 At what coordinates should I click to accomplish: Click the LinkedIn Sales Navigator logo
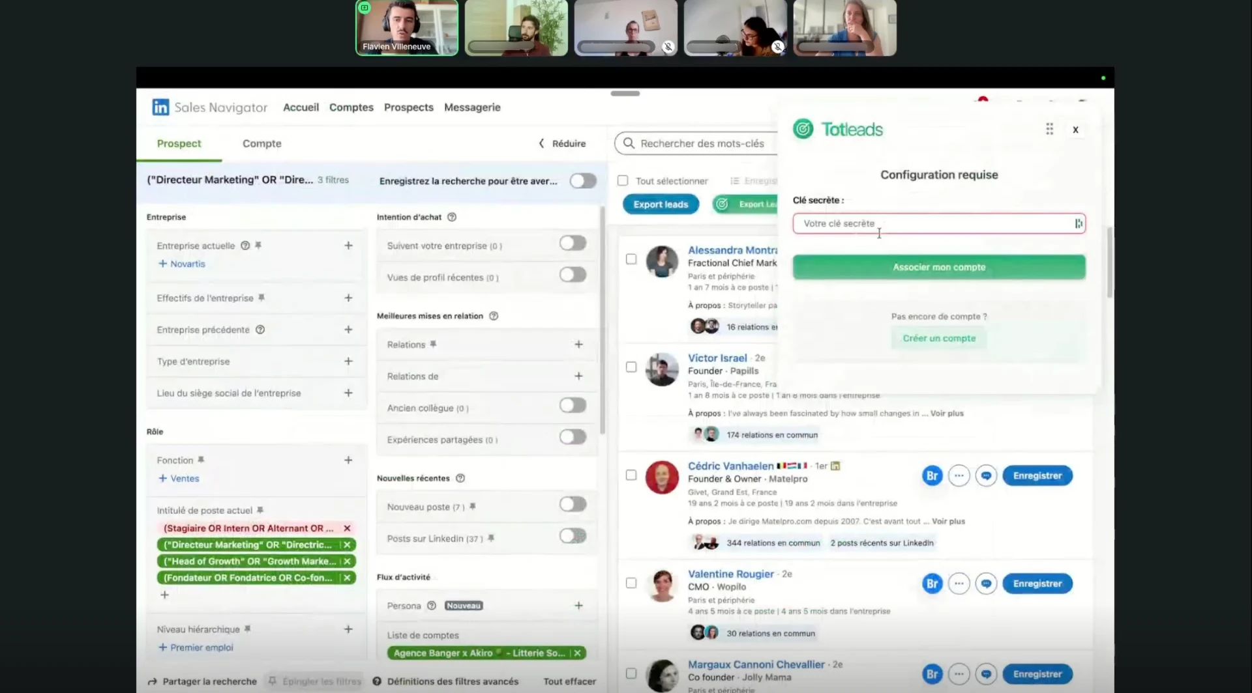[x=160, y=107]
